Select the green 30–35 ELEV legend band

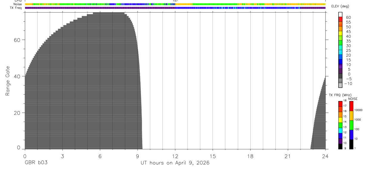(340, 43)
